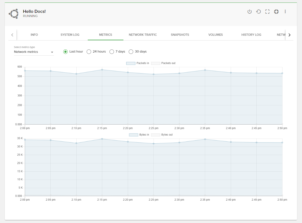Switch to the Network Traffic tab
The height and width of the screenshot is (223, 302).
(143, 35)
